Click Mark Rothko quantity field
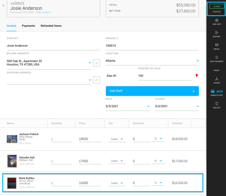 (61, 183)
